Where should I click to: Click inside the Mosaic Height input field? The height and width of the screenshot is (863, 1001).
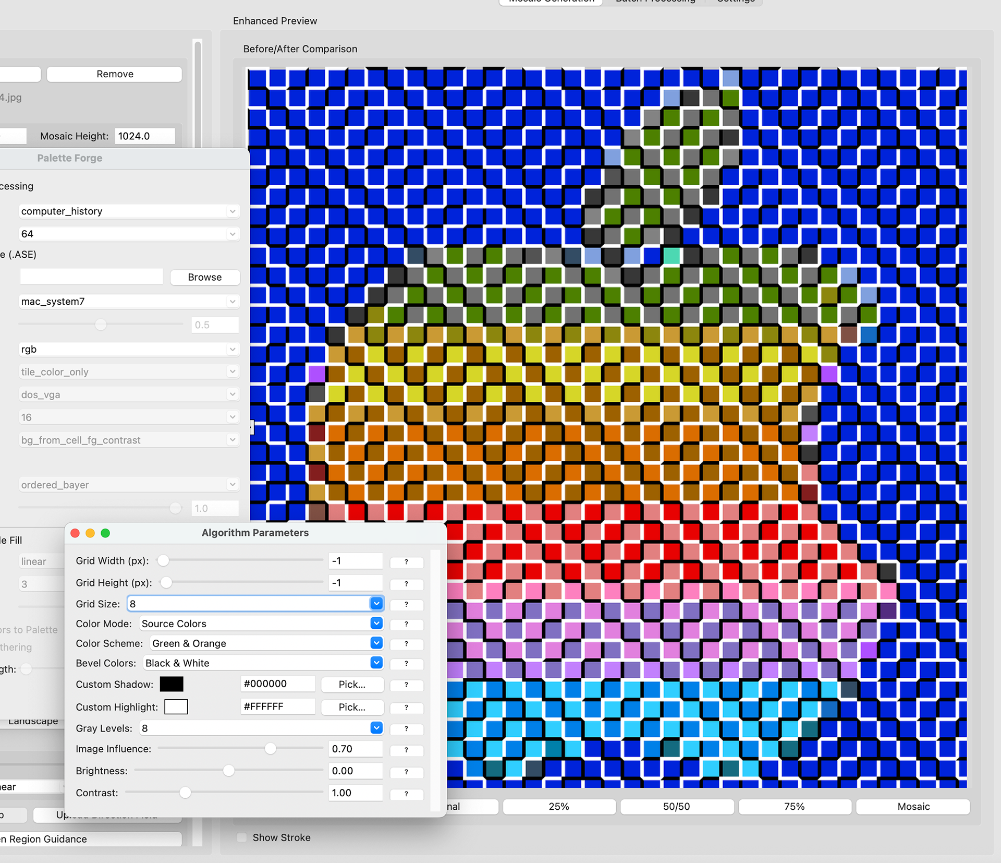coord(144,136)
